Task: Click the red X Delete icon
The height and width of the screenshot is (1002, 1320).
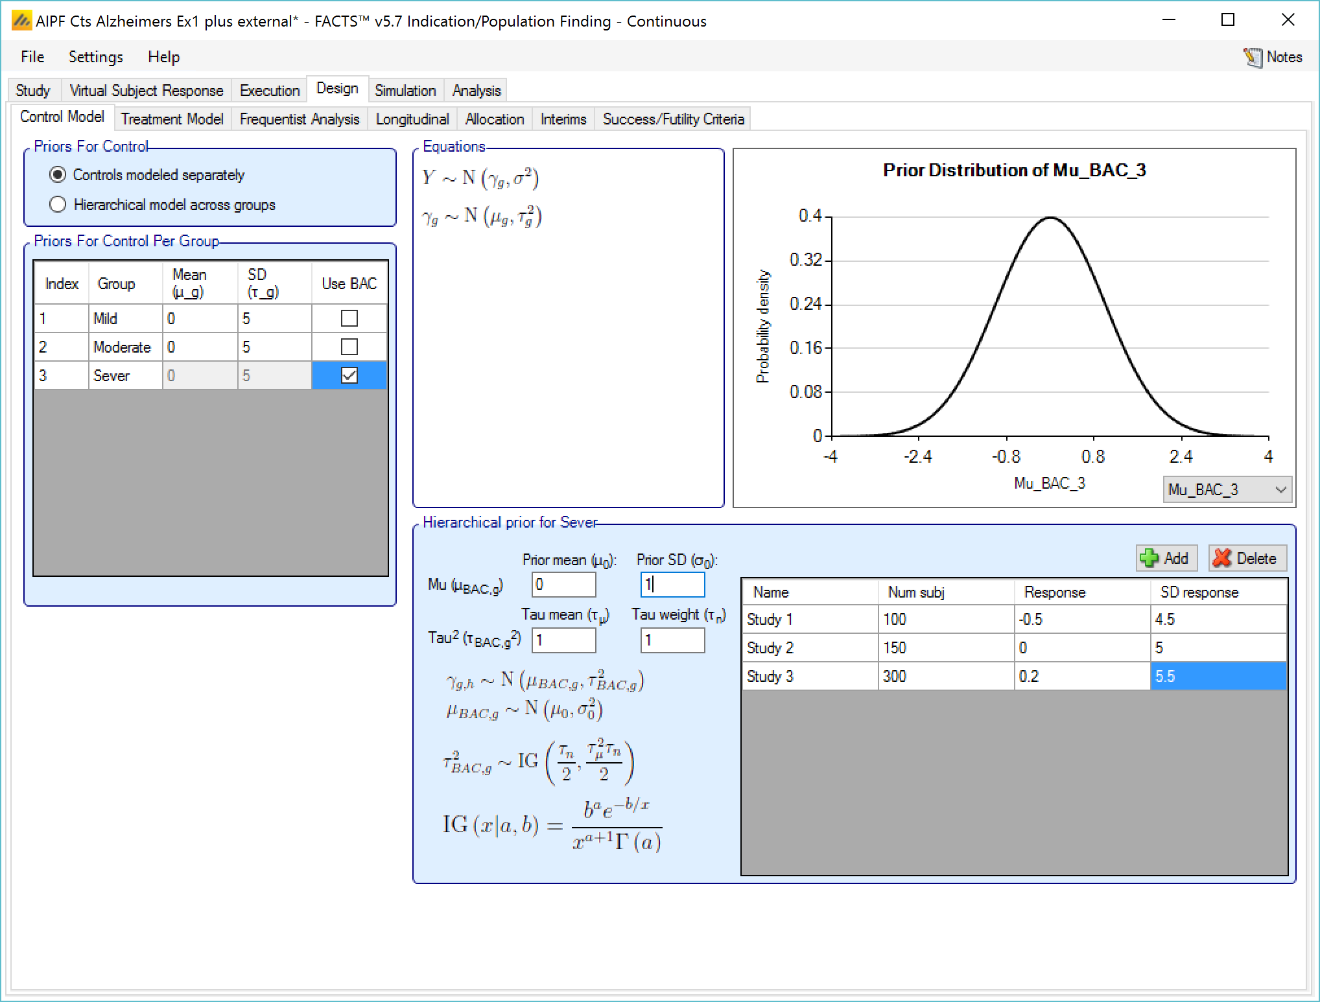Action: pos(1222,558)
